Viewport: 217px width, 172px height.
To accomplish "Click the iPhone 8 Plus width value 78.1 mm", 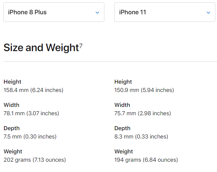I will click(x=31, y=113).
